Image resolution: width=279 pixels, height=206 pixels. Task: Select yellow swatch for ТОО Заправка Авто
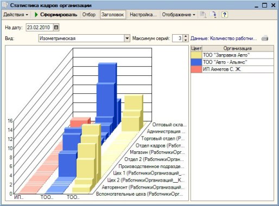[196, 55]
